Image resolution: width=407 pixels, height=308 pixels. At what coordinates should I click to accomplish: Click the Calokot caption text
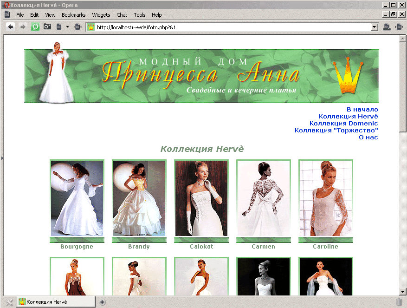click(x=201, y=247)
